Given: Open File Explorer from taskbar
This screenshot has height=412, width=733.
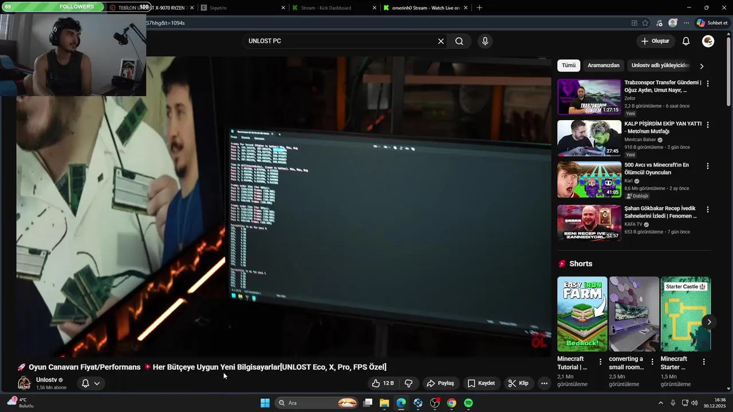Looking at the screenshot, I should [x=384, y=403].
